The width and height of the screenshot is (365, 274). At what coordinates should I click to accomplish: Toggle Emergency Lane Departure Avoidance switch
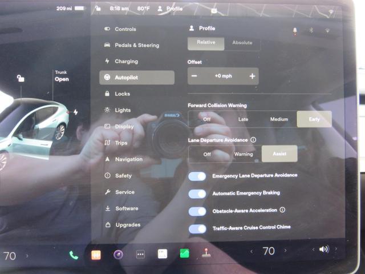197,176
